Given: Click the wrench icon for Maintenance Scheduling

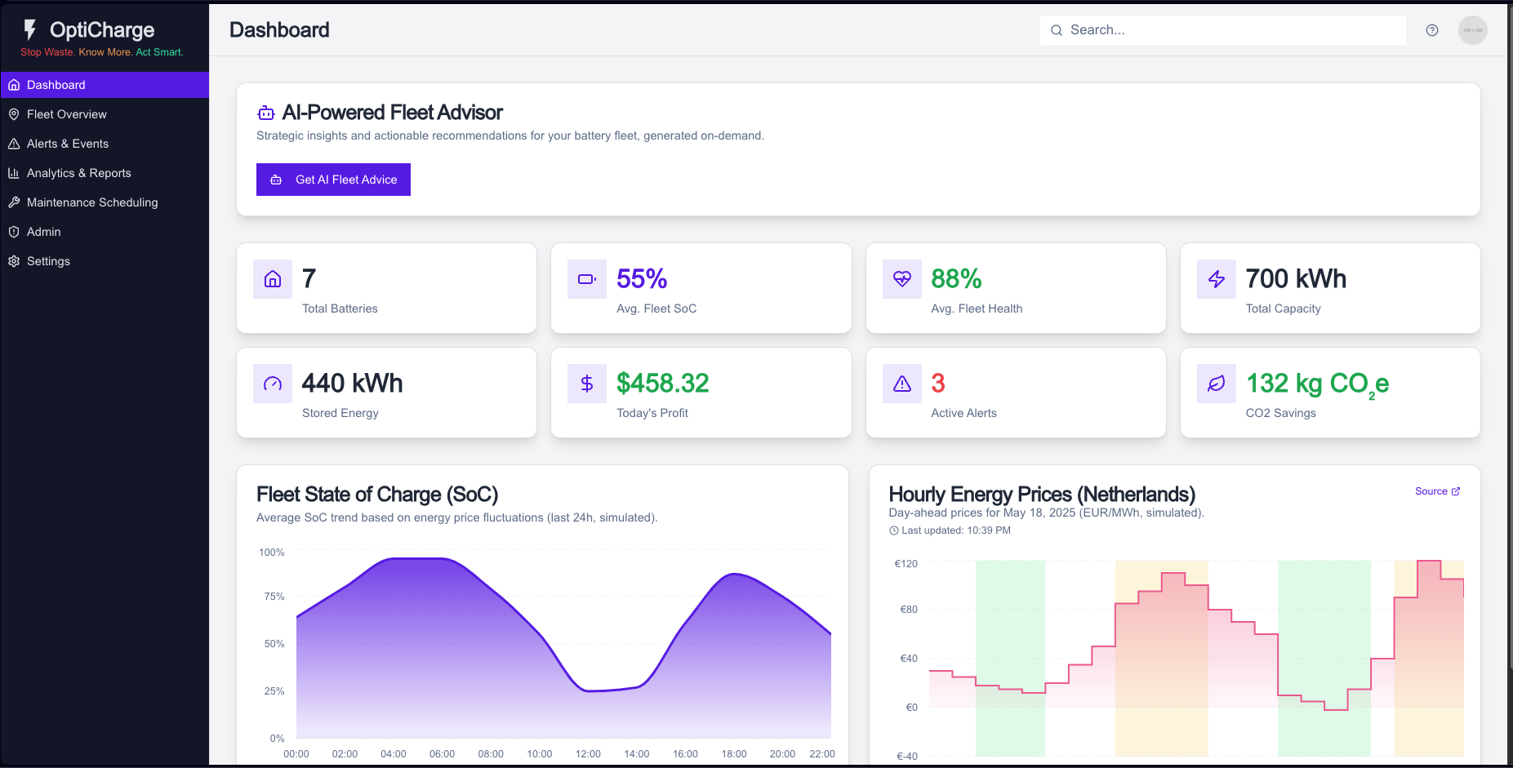Looking at the screenshot, I should 14,202.
